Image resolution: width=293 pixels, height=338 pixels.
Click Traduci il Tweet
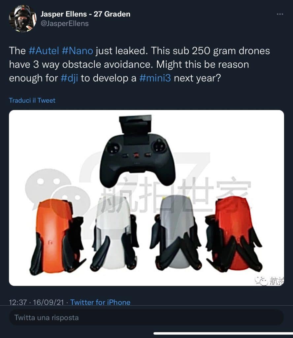32,100
